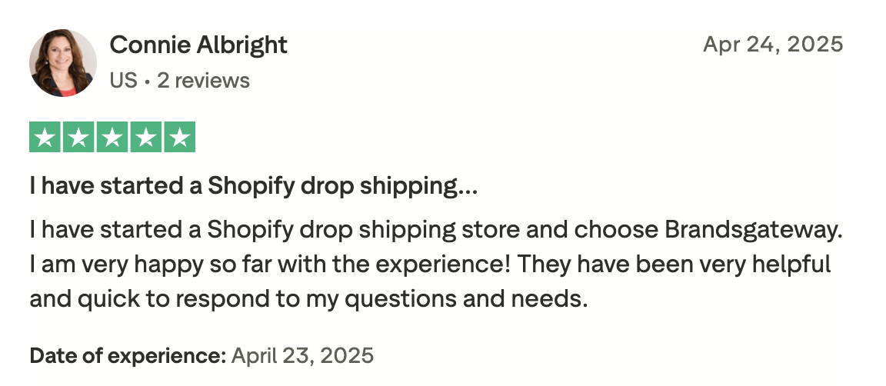This screenshot has height=386, width=886.
Task: Click the word 'experience!' in the review
Action: click(443, 265)
